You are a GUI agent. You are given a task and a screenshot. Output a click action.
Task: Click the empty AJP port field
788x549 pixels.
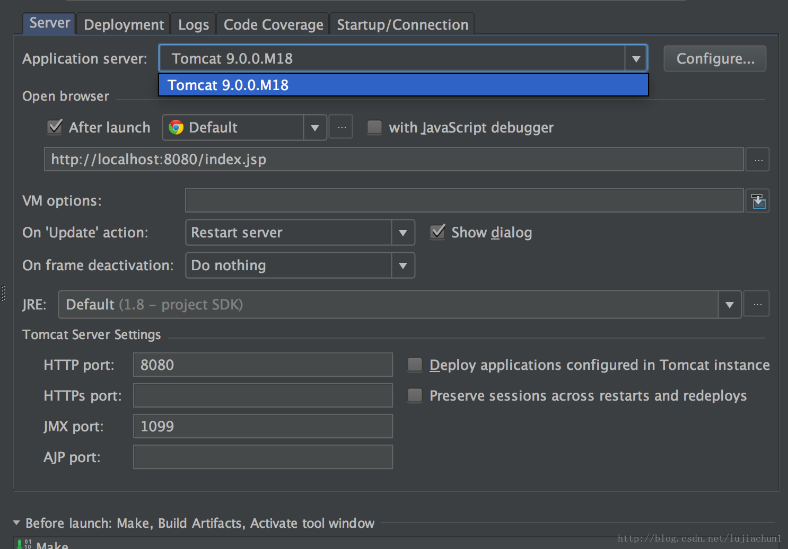coord(262,457)
